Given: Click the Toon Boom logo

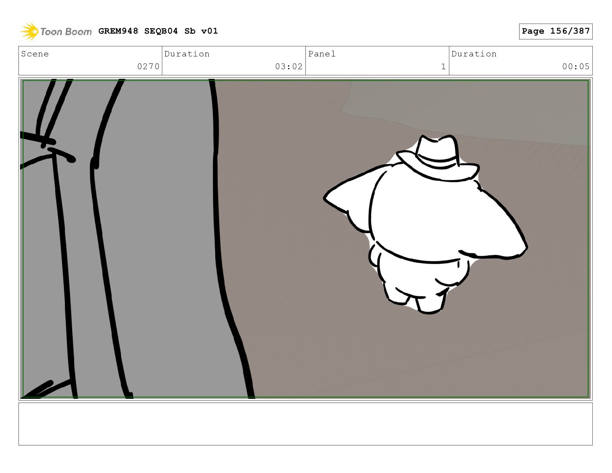Looking at the screenshot, I should point(56,31).
